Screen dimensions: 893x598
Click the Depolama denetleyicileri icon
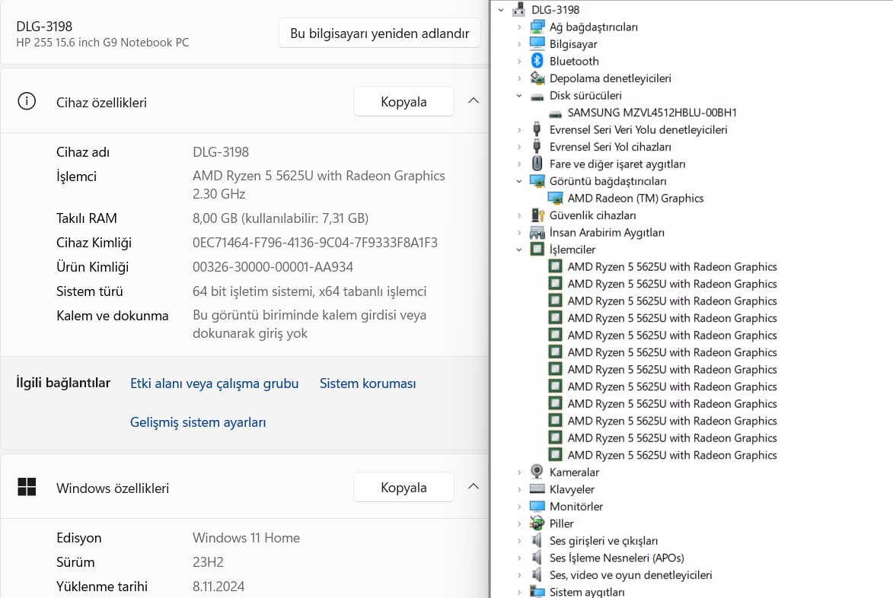(537, 78)
